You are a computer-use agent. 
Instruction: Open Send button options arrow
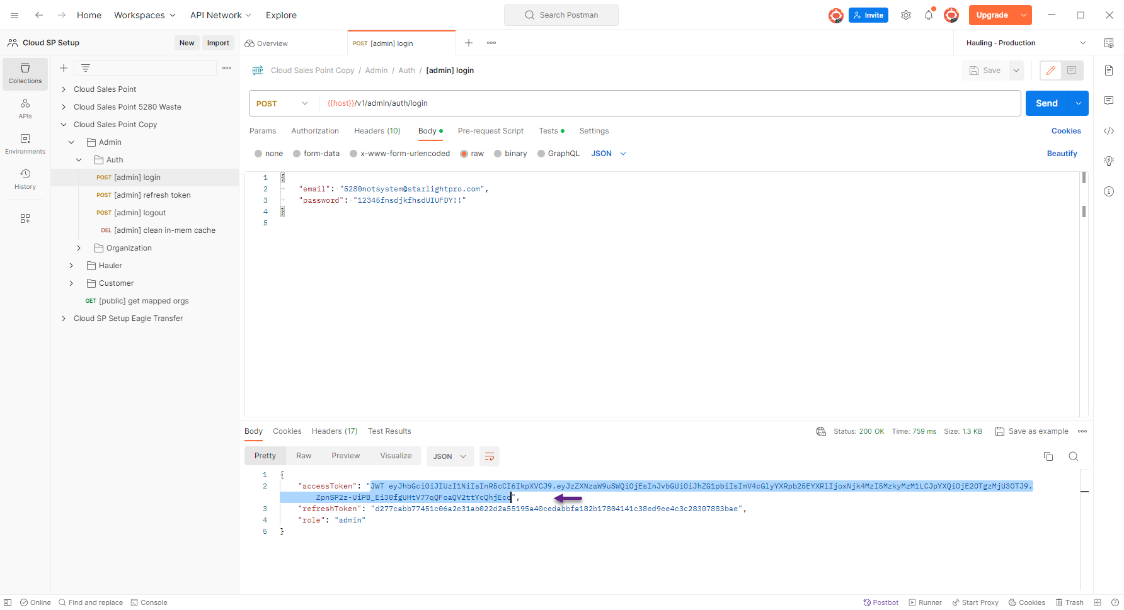1079,103
